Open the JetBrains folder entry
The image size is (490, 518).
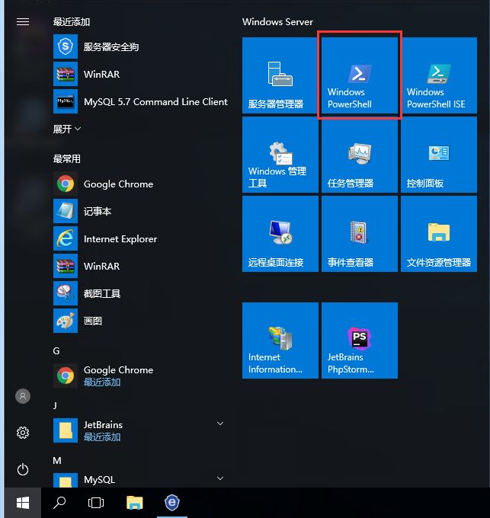tap(140, 430)
